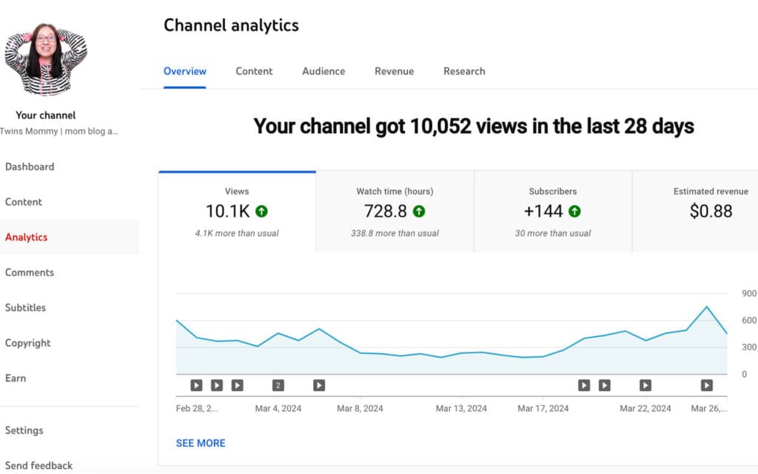Screen dimensions: 758x474
Task: Click Send feedback in the sidebar
Action: tap(38, 465)
